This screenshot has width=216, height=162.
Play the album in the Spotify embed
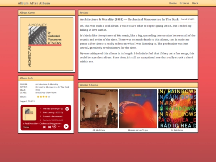pyautogui.click(x=66, y=126)
